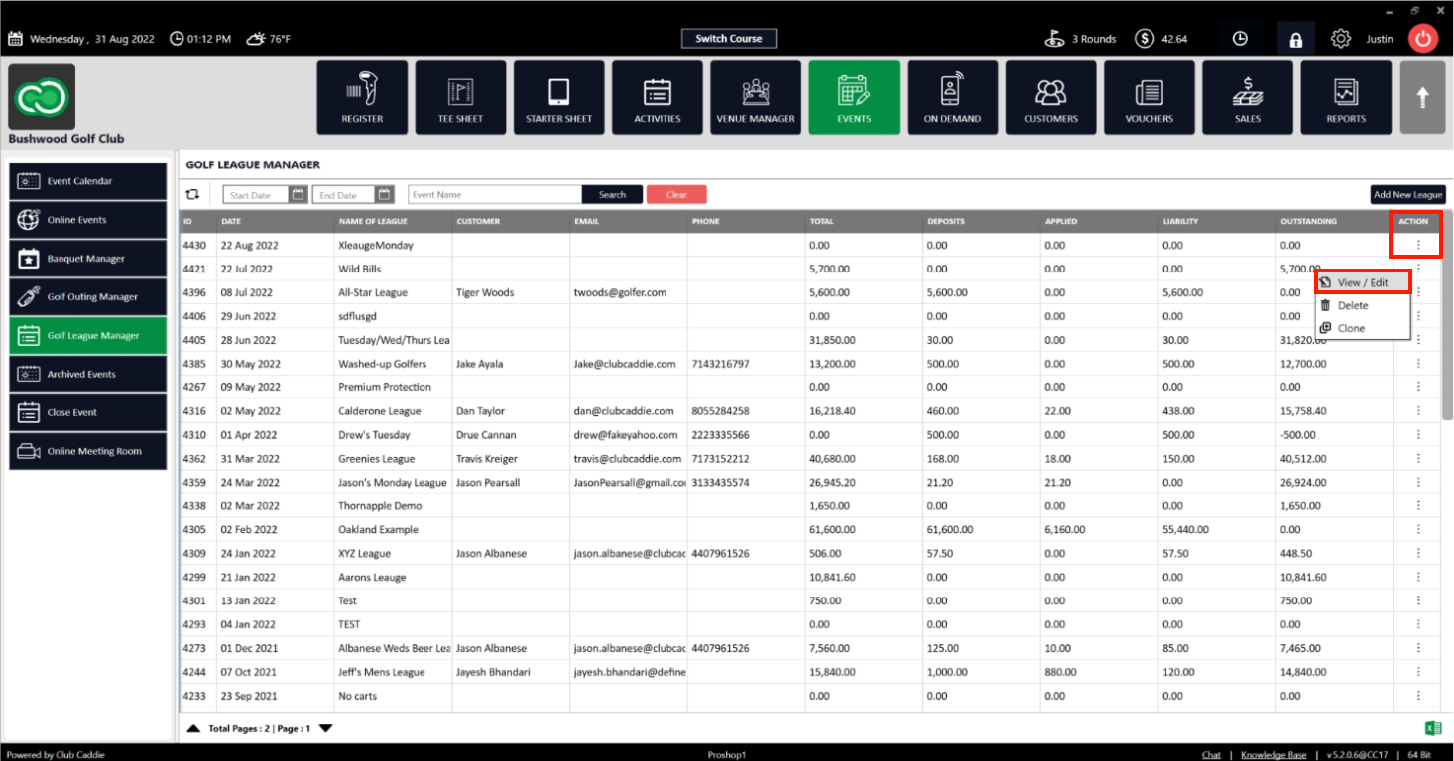Click the red power logout button
This screenshot has height=761, width=1454.
[1423, 39]
